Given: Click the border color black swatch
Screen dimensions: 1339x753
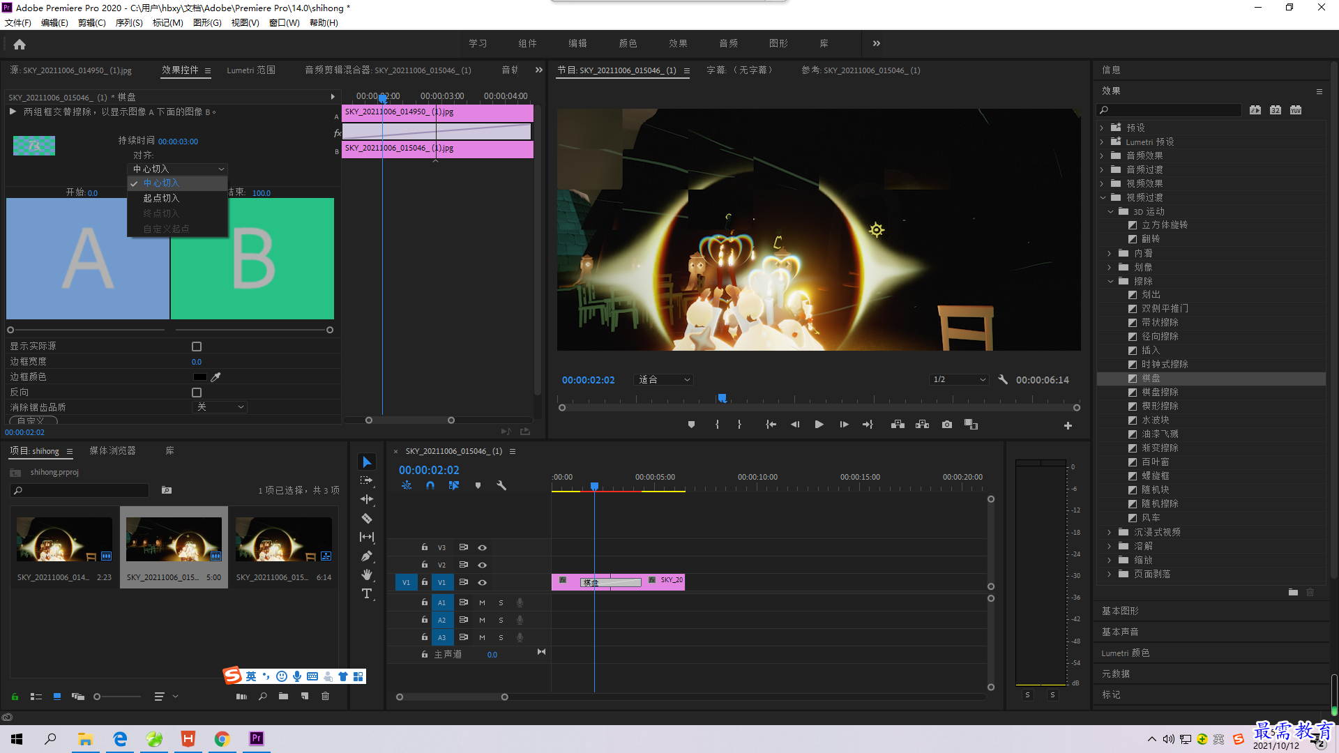Looking at the screenshot, I should pos(200,377).
